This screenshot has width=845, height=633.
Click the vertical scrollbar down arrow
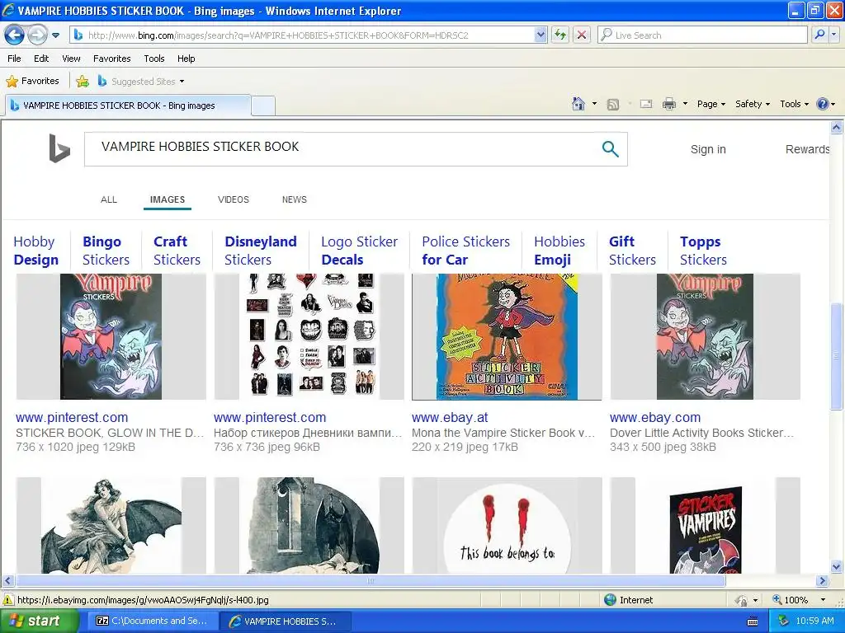(837, 567)
